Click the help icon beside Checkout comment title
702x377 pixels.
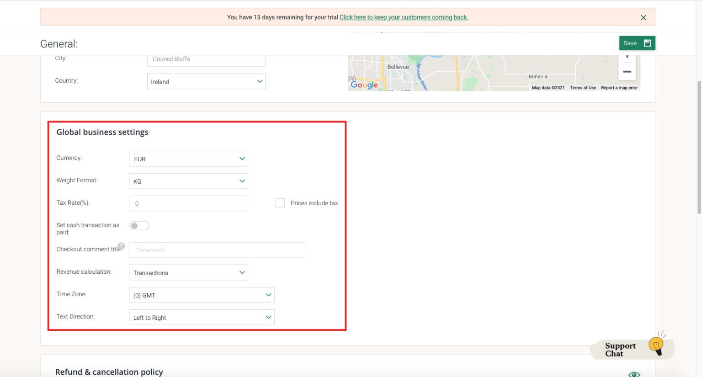pyautogui.click(x=122, y=246)
